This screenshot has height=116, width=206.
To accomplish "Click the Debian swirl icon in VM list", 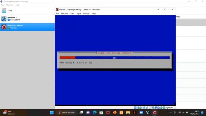I will [x=4, y=27].
